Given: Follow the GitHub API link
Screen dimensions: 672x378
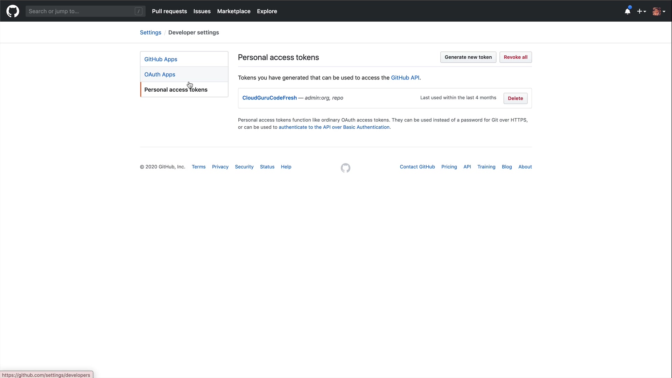Looking at the screenshot, I should pyautogui.click(x=405, y=78).
